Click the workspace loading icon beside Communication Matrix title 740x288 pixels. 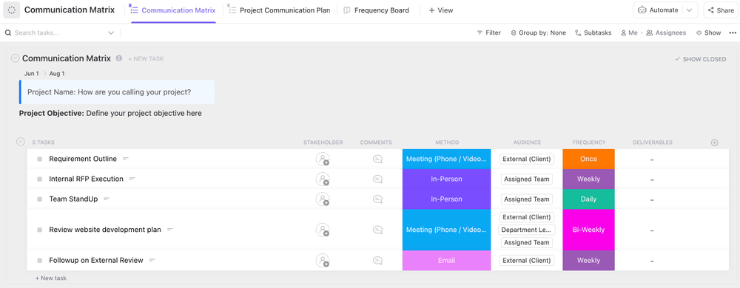pyautogui.click(x=11, y=10)
